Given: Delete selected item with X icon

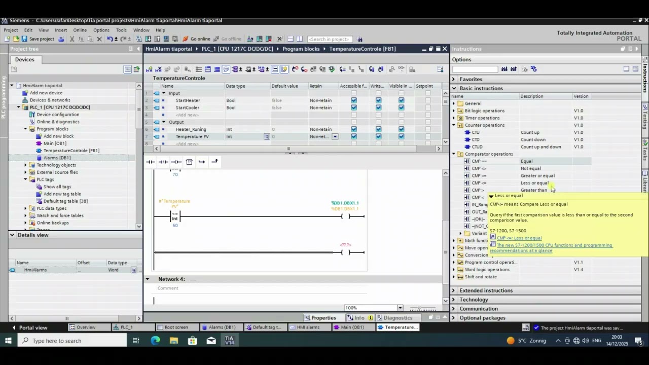Looking at the screenshot, I should coord(99,39).
